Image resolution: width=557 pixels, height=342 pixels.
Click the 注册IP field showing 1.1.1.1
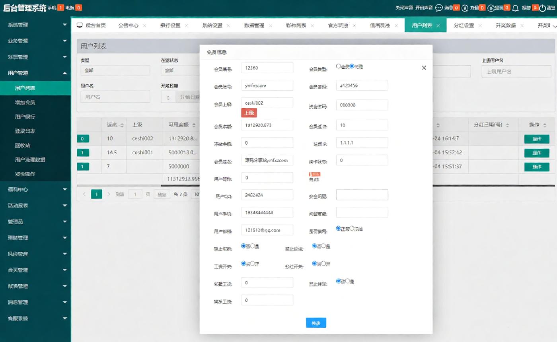[362, 142]
